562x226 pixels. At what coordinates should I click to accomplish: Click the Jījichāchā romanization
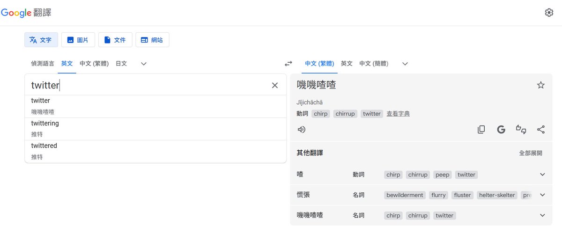[310, 102]
